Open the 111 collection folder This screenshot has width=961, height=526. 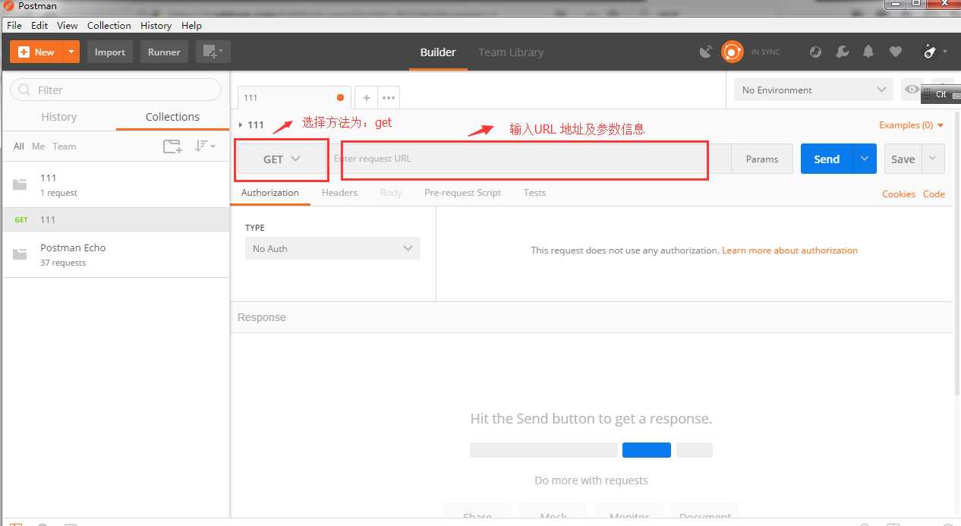tap(115, 184)
